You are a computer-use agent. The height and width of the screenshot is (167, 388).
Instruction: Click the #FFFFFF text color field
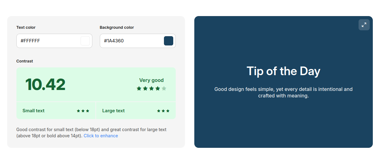[48, 41]
